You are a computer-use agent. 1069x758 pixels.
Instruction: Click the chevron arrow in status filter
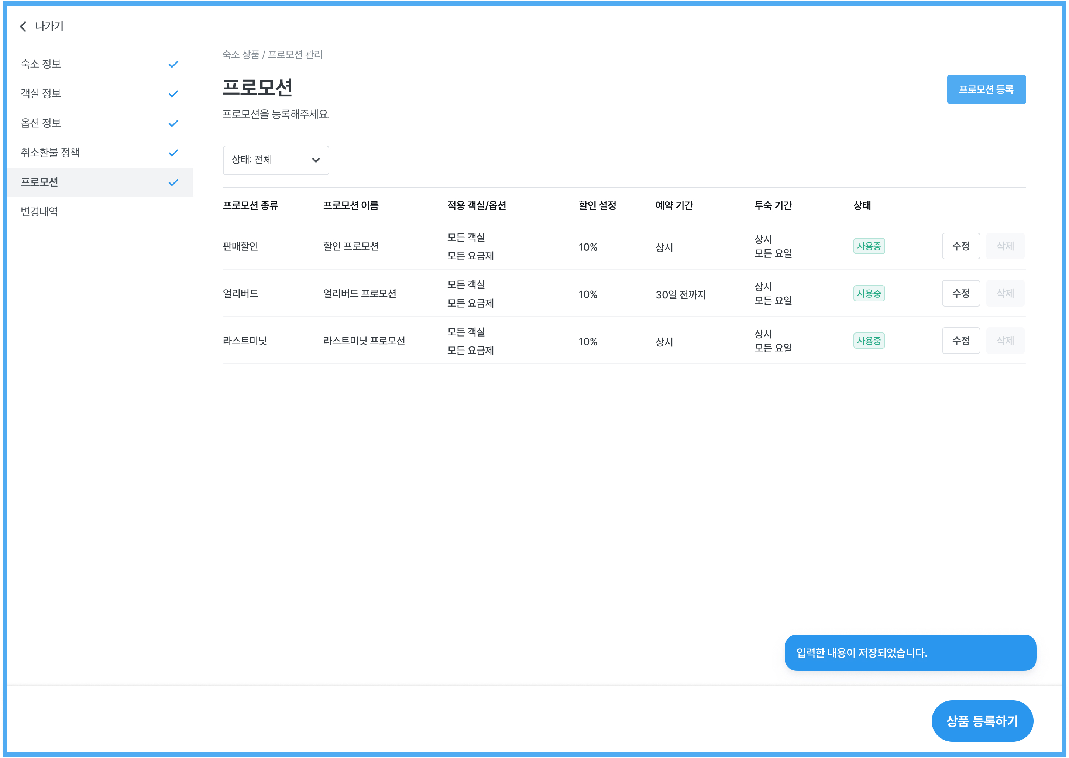(316, 160)
